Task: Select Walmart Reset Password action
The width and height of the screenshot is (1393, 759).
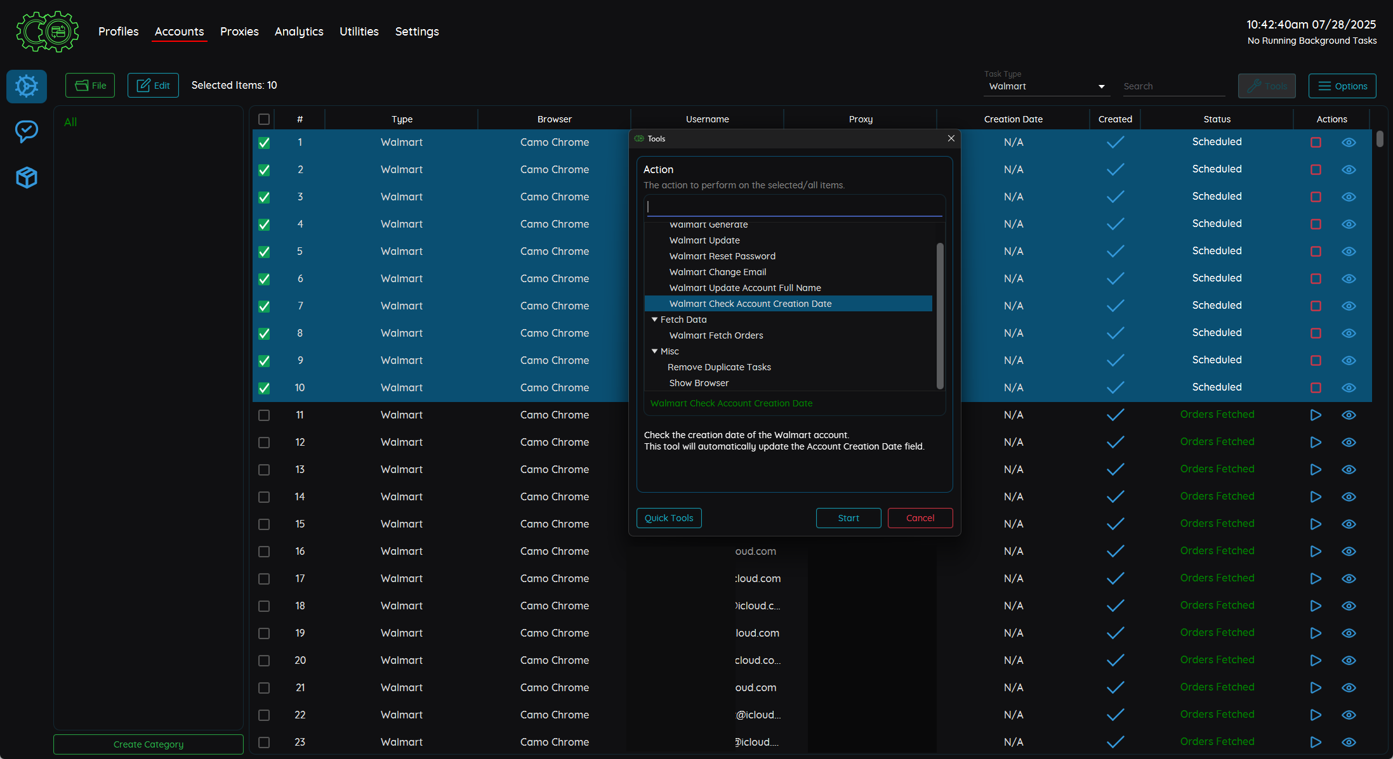Action: pyautogui.click(x=722, y=256)
